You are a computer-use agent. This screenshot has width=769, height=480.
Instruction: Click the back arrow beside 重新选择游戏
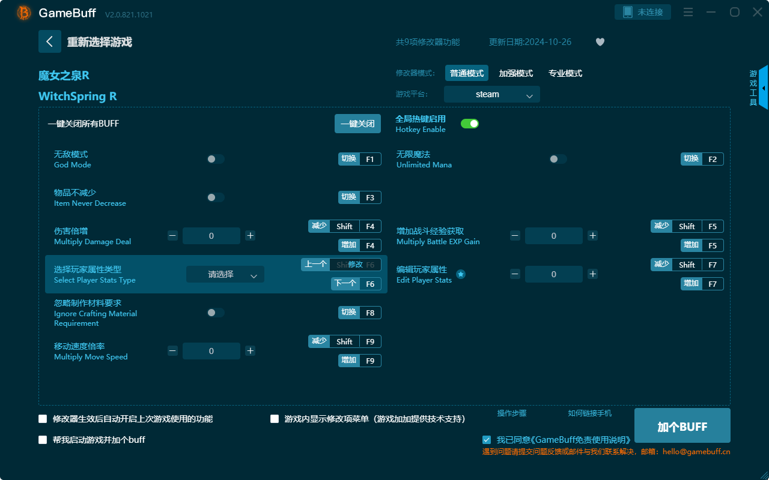coord(50,41)
